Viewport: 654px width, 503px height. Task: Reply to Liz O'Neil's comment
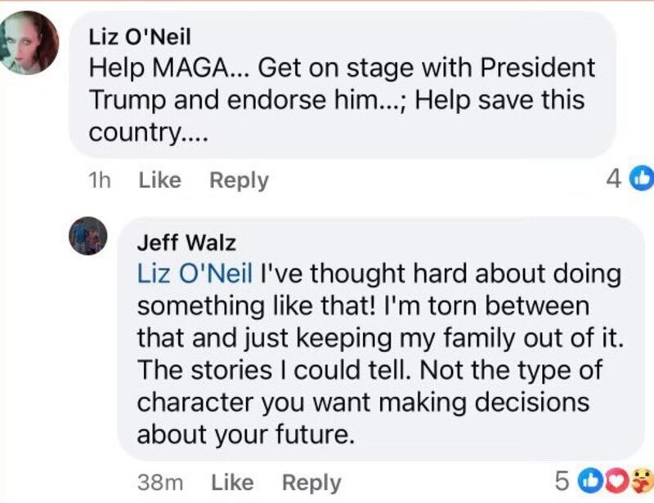point(239,180)
